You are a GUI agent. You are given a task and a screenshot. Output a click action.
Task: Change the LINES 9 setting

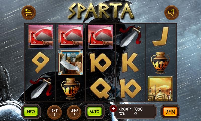(74, 112)
